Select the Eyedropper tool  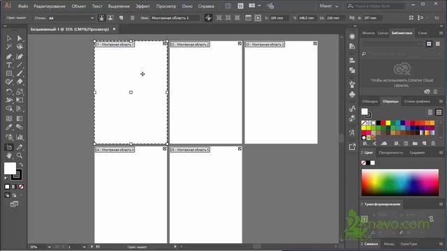(9, 127)
